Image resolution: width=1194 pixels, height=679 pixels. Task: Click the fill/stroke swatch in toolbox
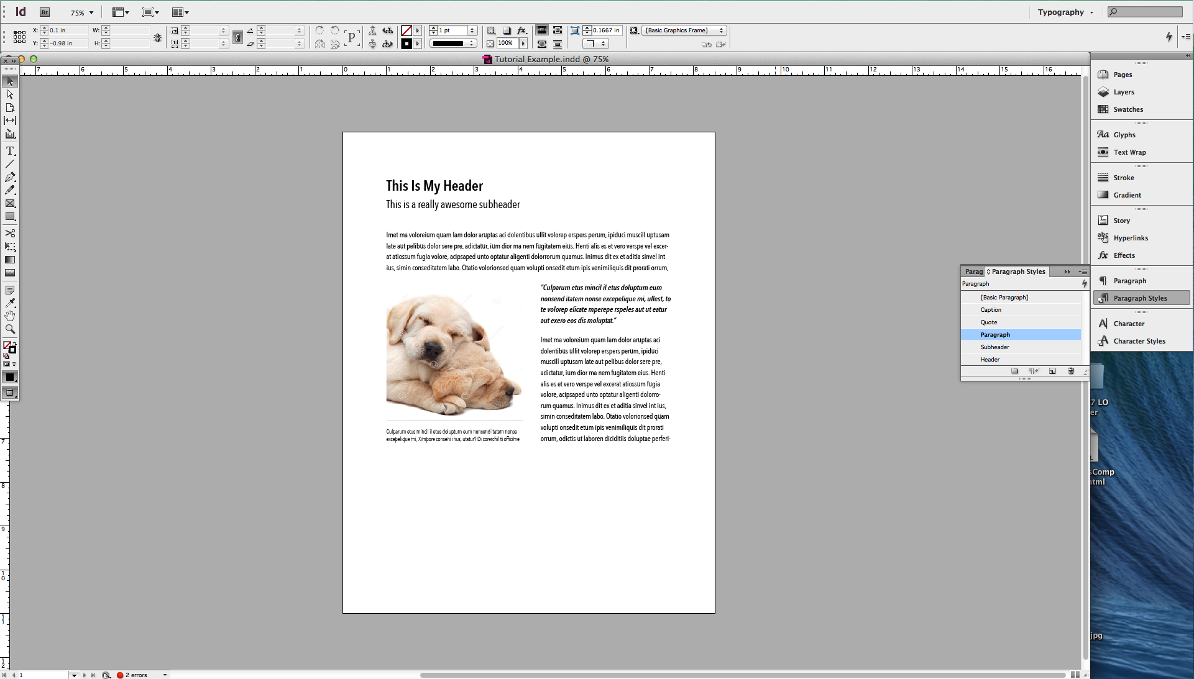coord(9,347)
